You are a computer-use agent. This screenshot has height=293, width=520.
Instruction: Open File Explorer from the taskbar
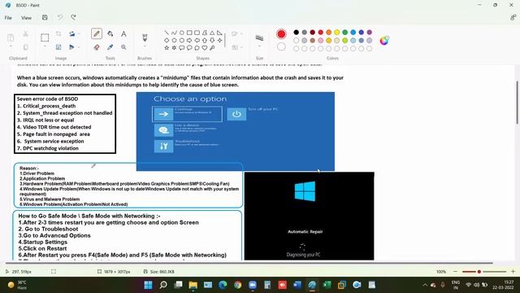193,285
